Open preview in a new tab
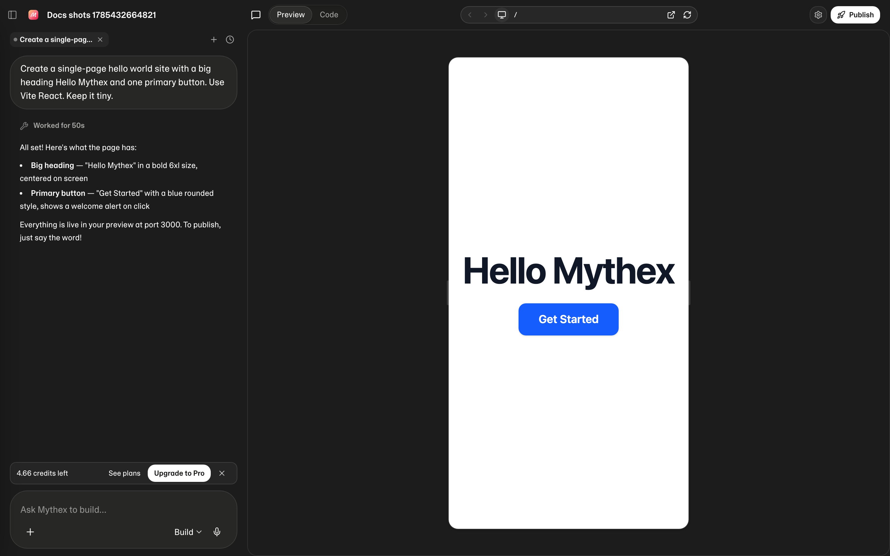Viewport: 890px width, 556px height. (x=671, y=15)
